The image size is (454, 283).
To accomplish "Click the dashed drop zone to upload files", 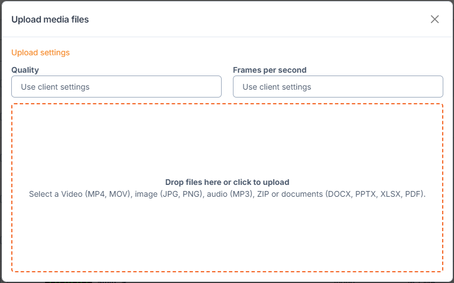I will coord(227,188).
